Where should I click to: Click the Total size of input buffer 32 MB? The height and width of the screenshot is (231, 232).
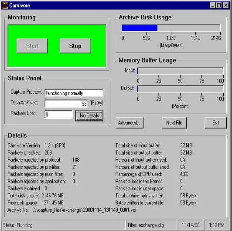point(186,145)
